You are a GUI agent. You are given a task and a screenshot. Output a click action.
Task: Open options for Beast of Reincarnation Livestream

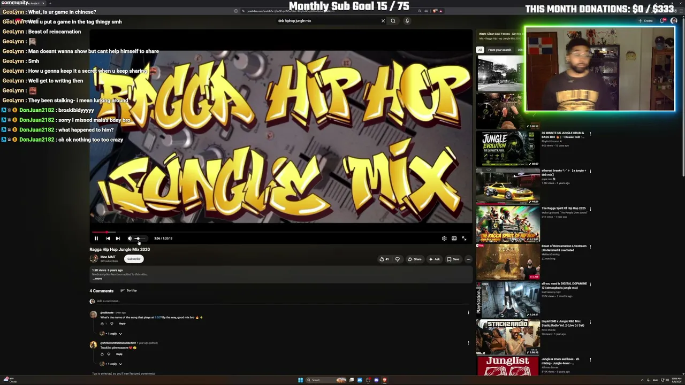[590, 247]
